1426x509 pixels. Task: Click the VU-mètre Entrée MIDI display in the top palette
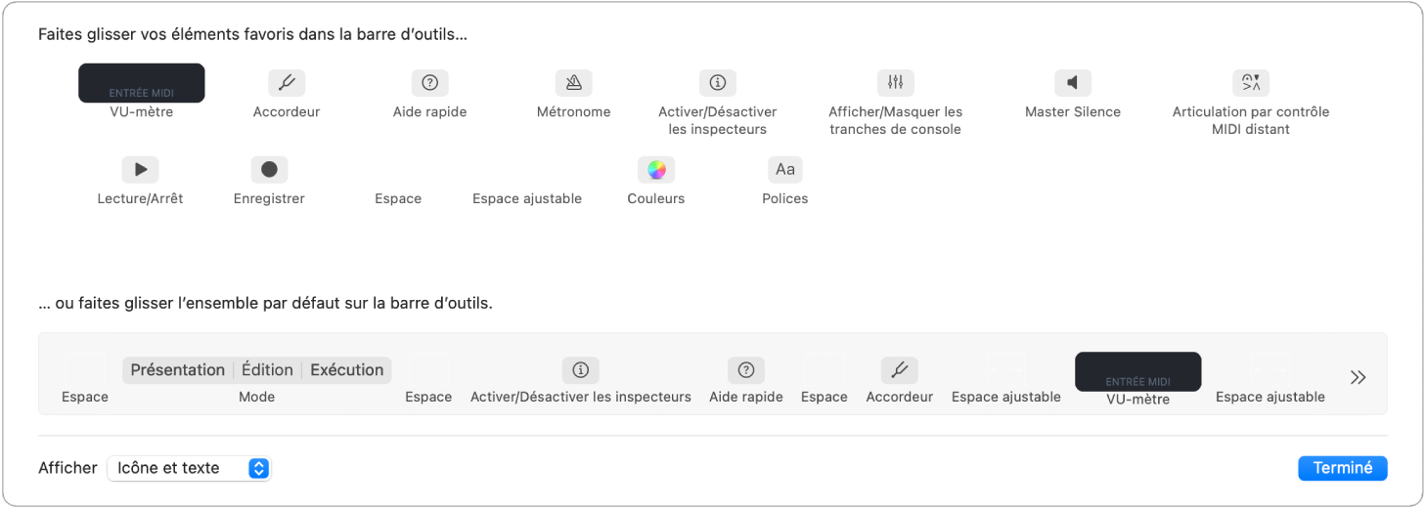(142, 83)
